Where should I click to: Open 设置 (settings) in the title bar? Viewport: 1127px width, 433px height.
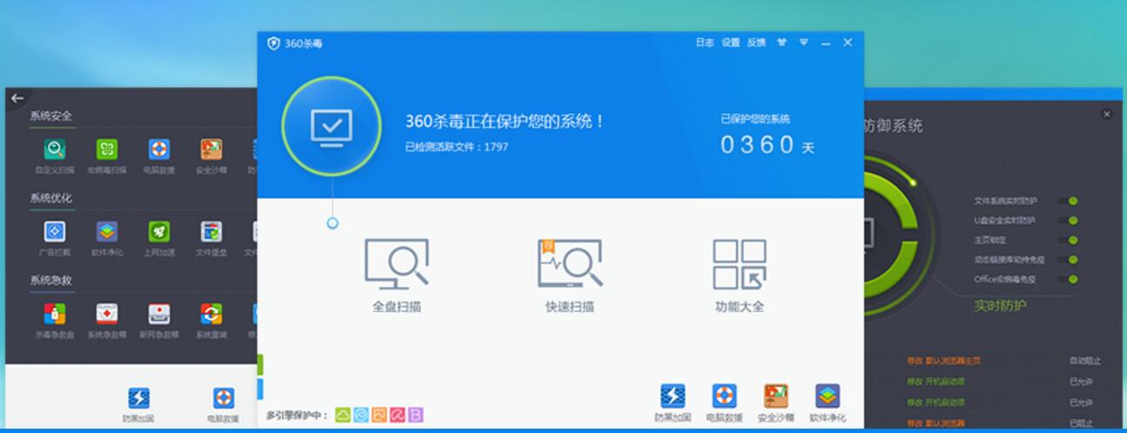[730, 43]
